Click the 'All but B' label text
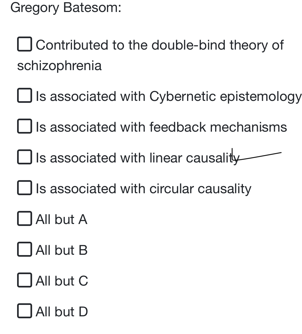302x334 pixels. [x=62, y=250]
